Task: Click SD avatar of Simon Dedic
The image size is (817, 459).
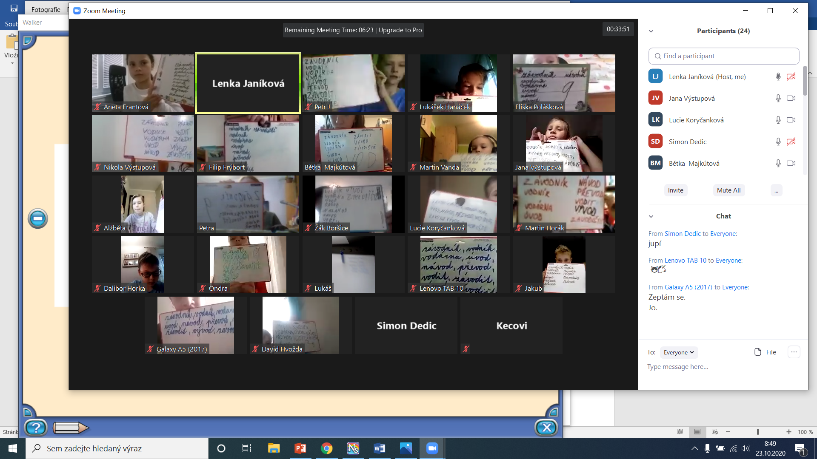Action: [x=655, y=142]
